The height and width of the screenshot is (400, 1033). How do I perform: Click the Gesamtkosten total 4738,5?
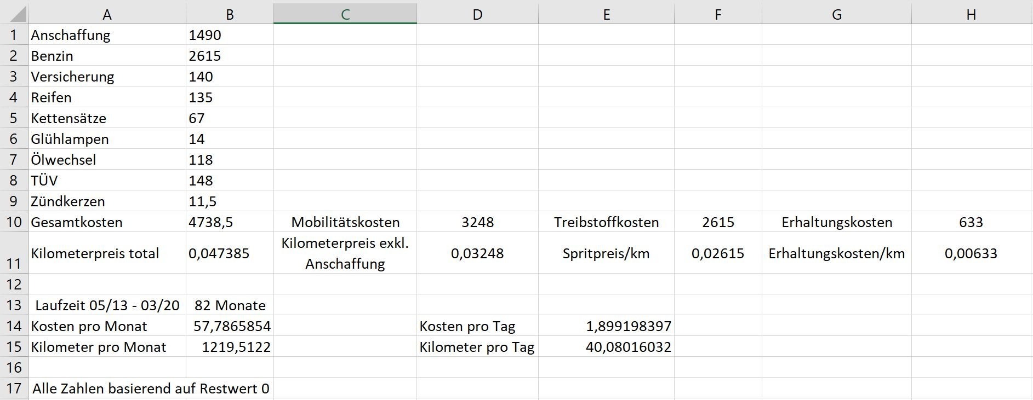[x=230, y=222]
